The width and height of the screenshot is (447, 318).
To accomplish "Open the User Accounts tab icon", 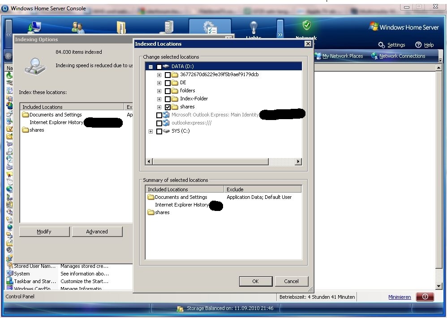I will pyautogui.click(x=78, y=28).
